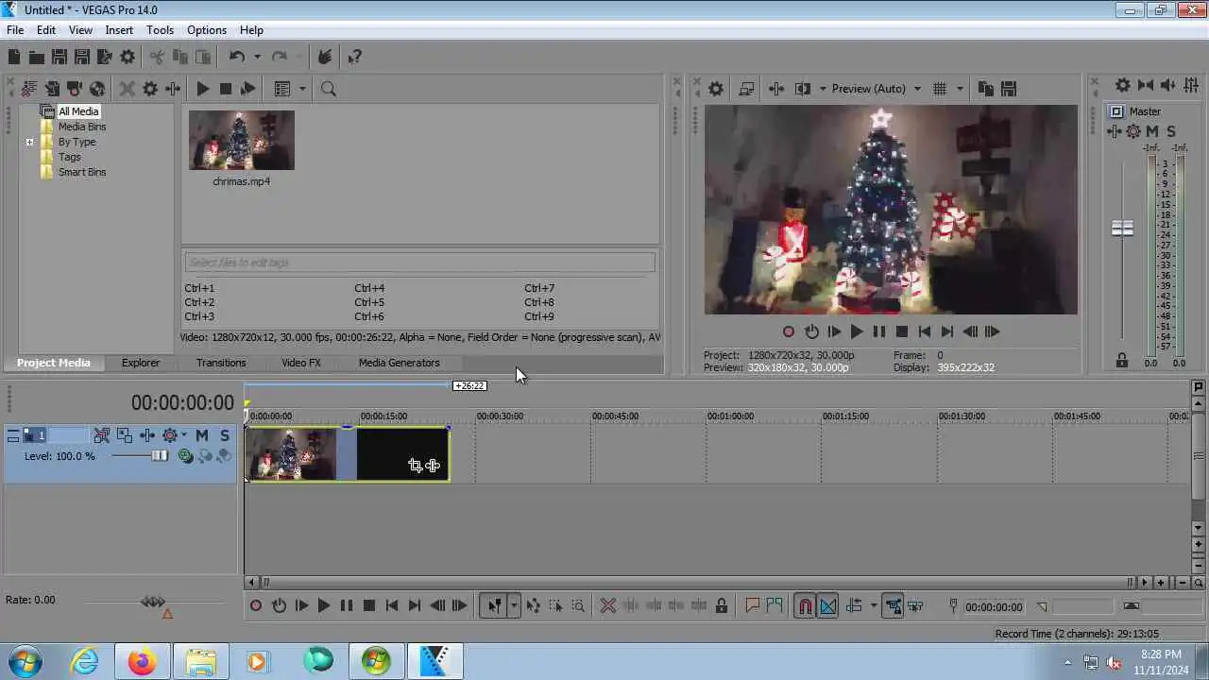The width and height of the screenshot is (1209, 680).
Task: Switch to the Transitions tab
Action: (221, 363)
